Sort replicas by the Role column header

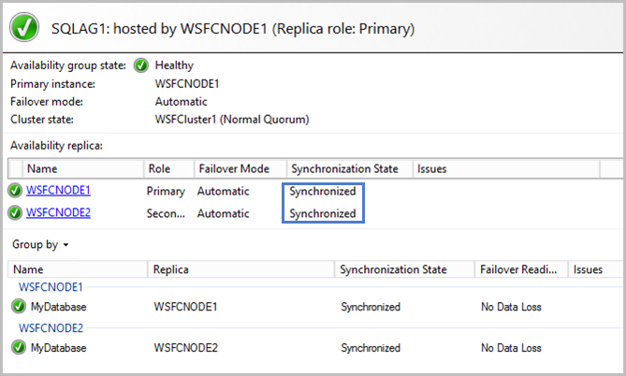(168, 169)
